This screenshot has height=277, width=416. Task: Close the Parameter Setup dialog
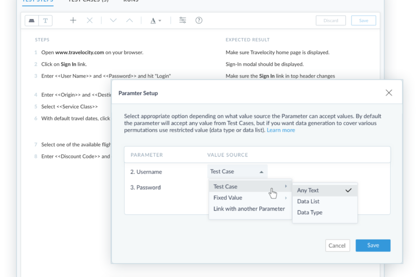[389, 93]
